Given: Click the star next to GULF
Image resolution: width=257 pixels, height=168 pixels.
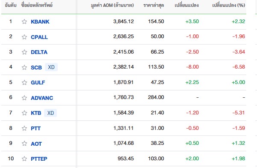Looking at the screenshot, I should tap(24, 82).
